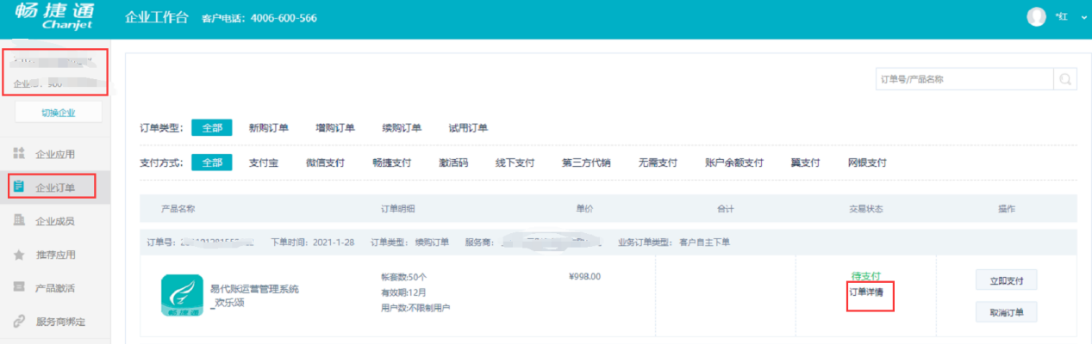Open the user avatar icon
Viewport: 1092px width, 344px height.
1037,17
